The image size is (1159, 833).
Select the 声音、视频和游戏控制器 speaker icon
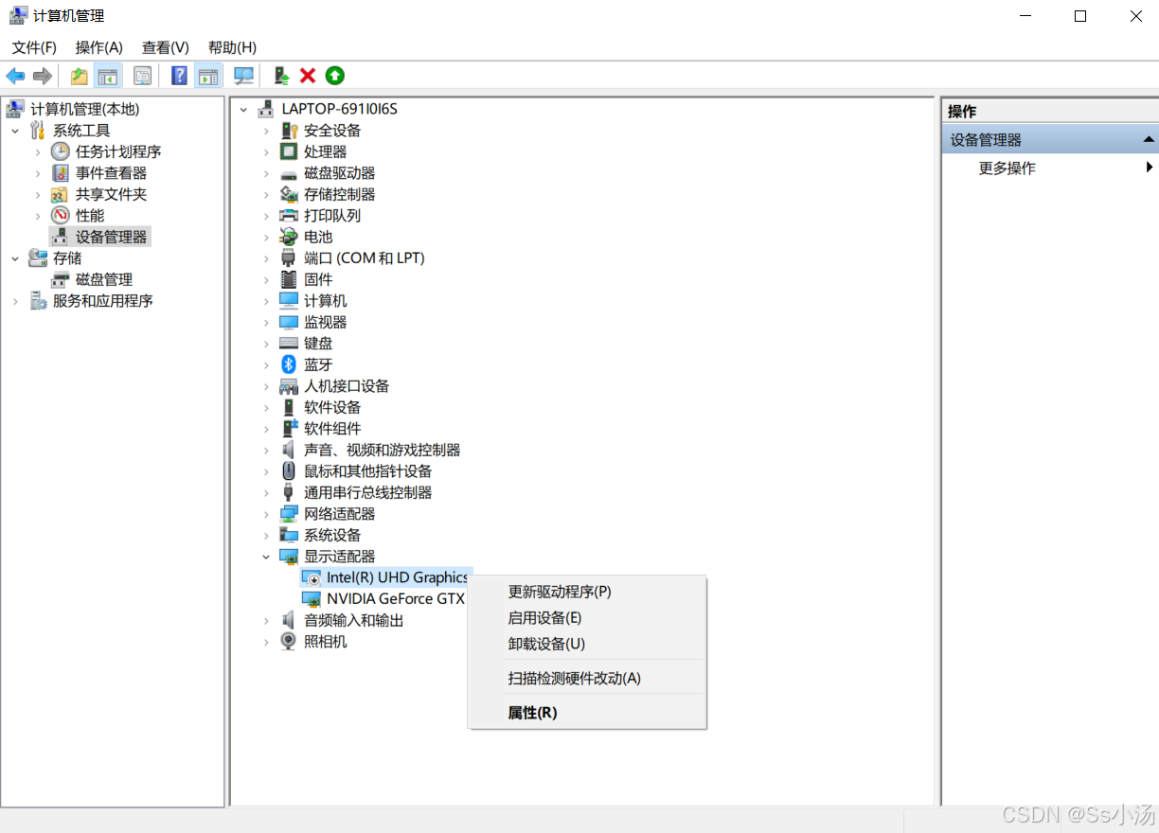(x=289, y=450)
